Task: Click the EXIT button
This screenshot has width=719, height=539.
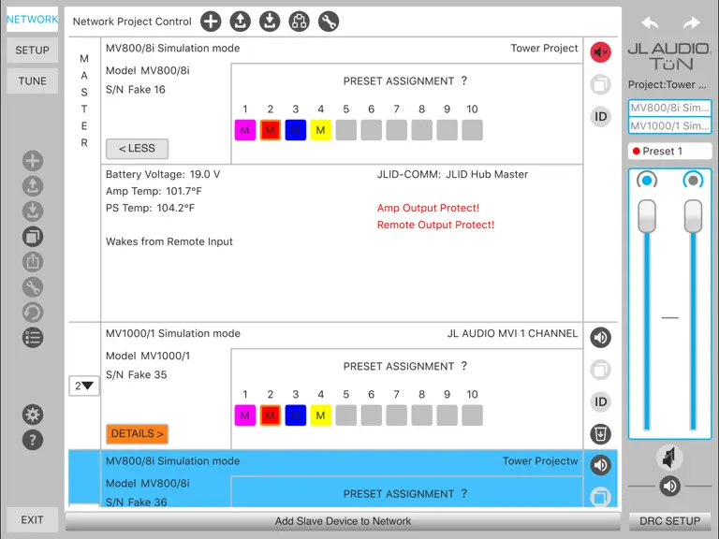Action: coord(33,519)
